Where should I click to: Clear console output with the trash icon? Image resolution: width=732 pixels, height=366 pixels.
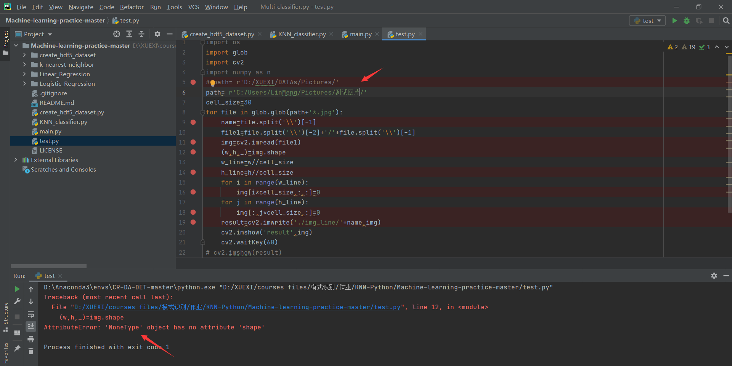point(31,351)
